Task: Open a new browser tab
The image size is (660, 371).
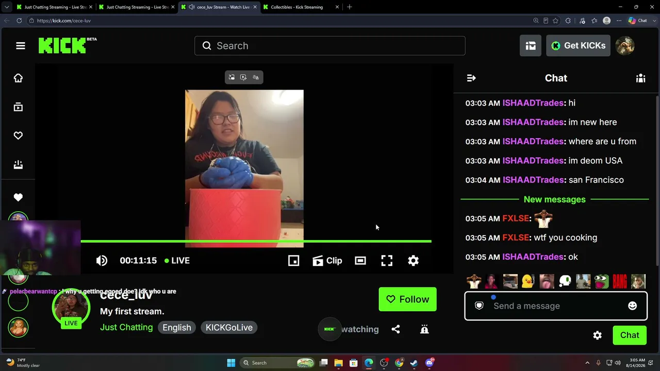Action: 350,7
